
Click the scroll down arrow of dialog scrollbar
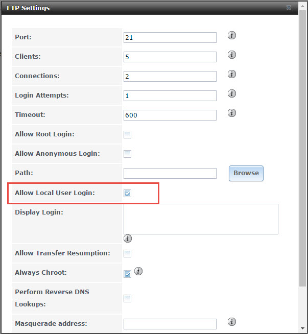[x=302, y=328]
